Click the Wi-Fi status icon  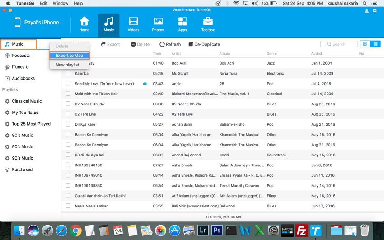(236, 4)
